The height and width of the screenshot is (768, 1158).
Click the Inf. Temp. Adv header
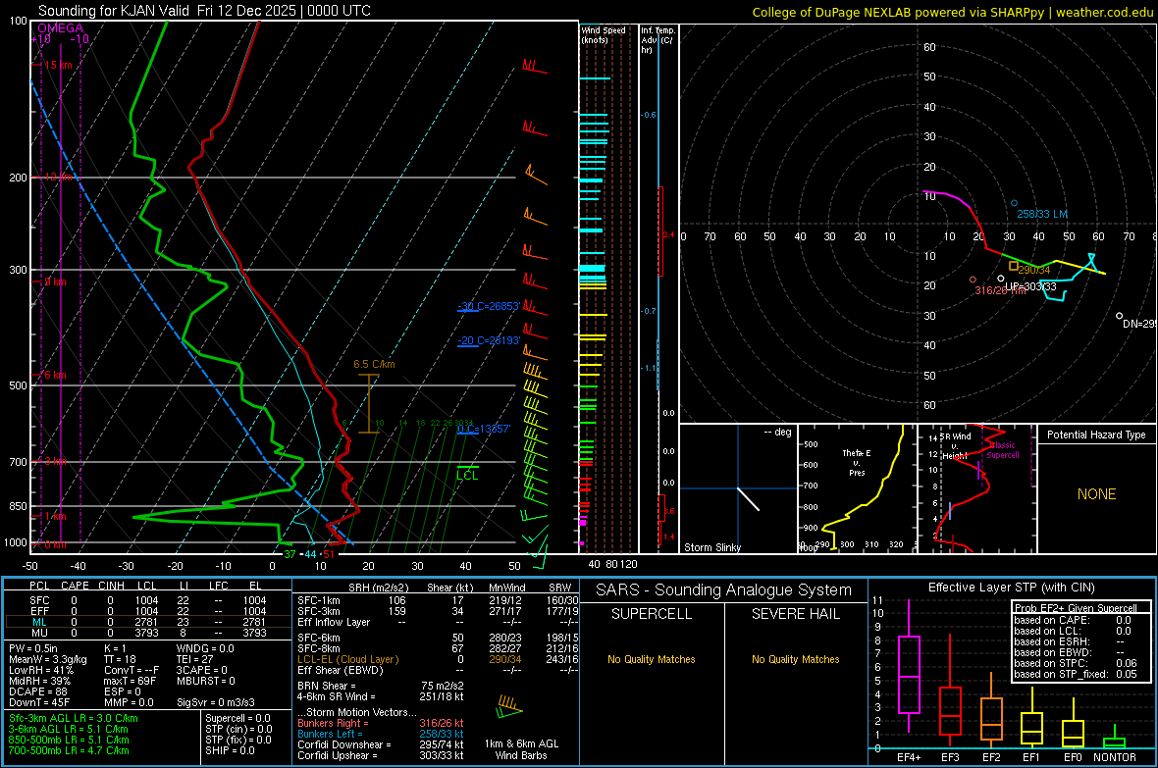coord(658,40)
